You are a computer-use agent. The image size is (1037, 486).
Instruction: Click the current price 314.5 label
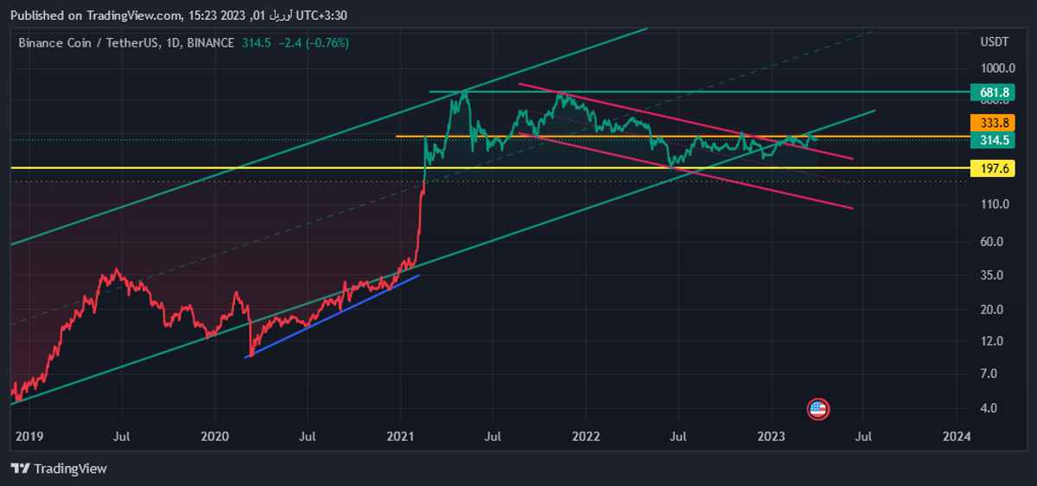[x=989, y=140]
